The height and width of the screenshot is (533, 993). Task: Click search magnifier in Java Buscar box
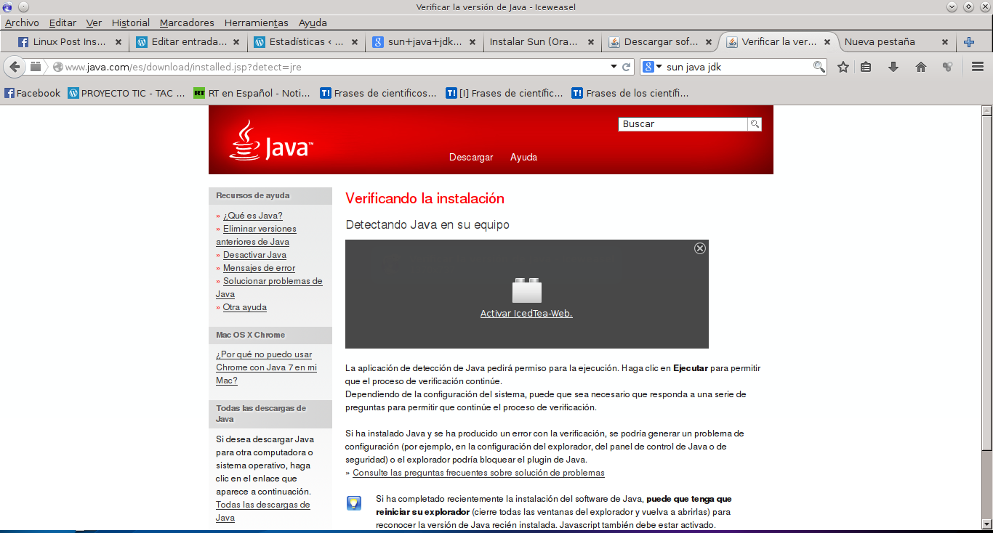click(x=755, y=124)
